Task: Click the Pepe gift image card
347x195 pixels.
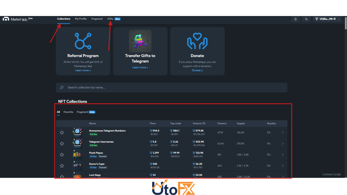Action: [x=140, y=41]
